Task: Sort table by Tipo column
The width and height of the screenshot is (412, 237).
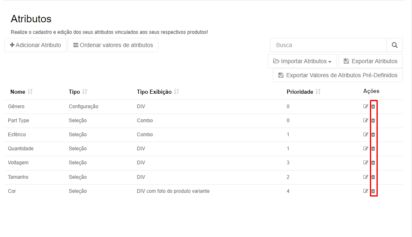Action: [x=85, y=92]
